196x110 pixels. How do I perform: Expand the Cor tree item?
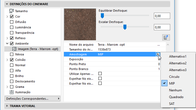click(x=7, y=16)
